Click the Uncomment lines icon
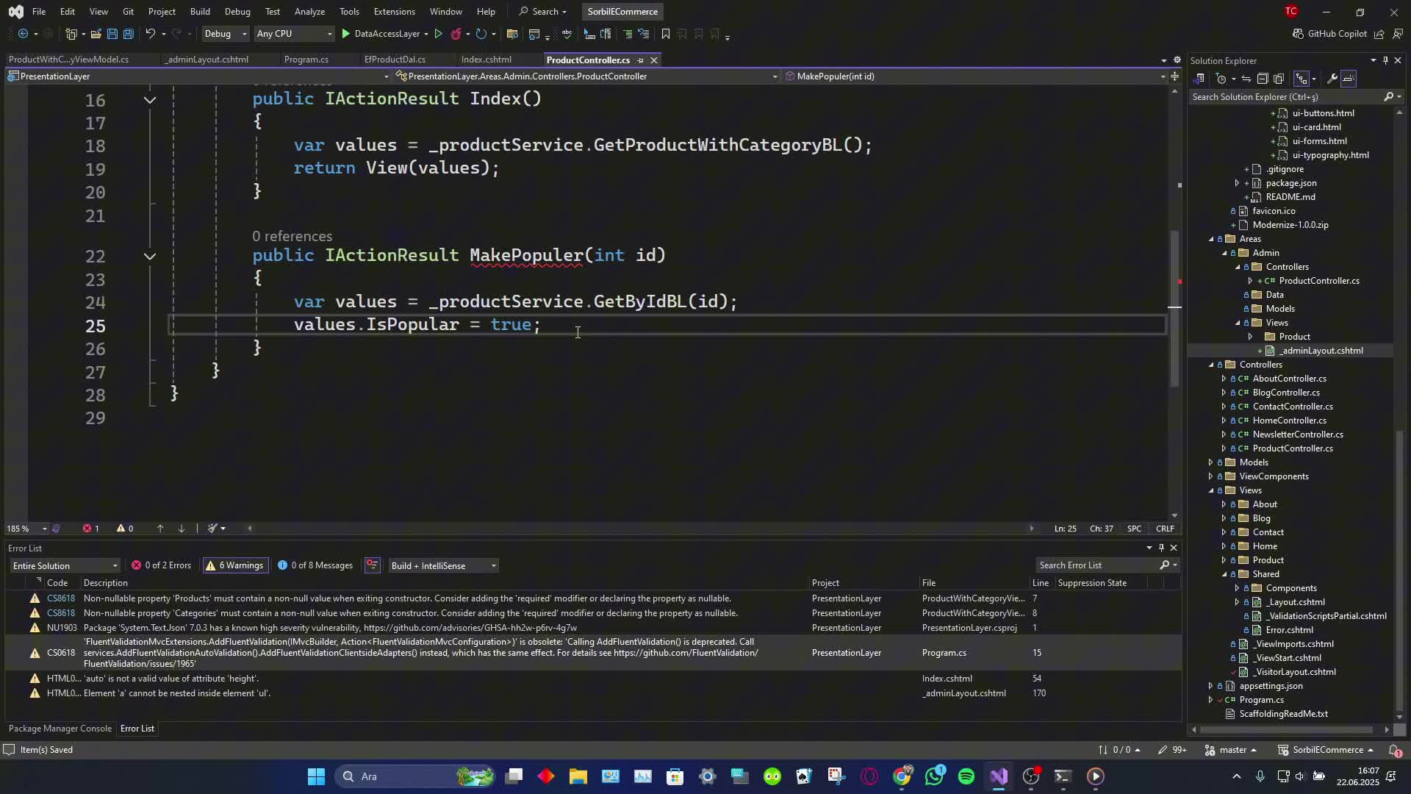1411x794 pixels. [643, 34]
